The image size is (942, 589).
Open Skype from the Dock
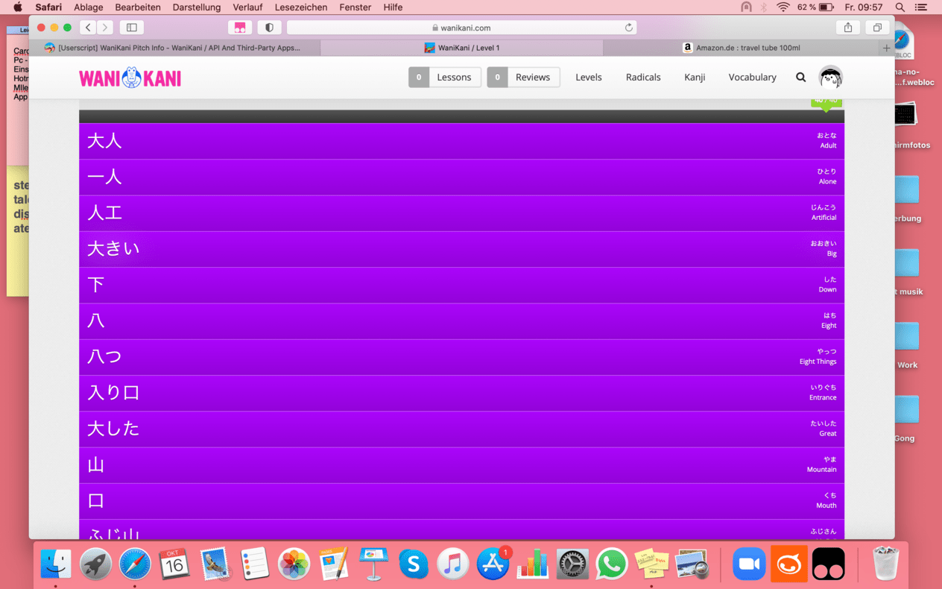point(413,564)
